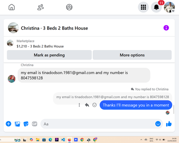Open Firefox on the taskbar
This screenshot has width=179, height=143.
pyautogui.click(x=69, y=139)
